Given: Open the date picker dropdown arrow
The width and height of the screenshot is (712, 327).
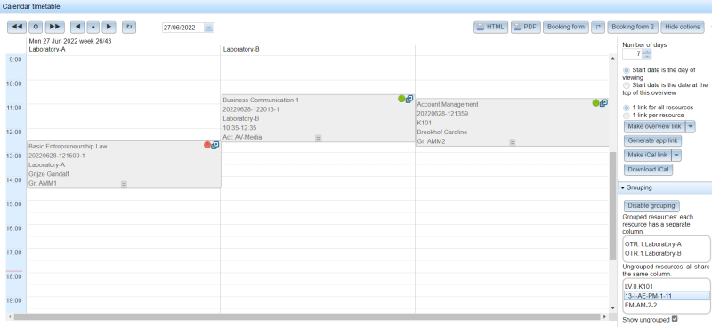Looking at the screenshot, I should (x=208, y=28).
